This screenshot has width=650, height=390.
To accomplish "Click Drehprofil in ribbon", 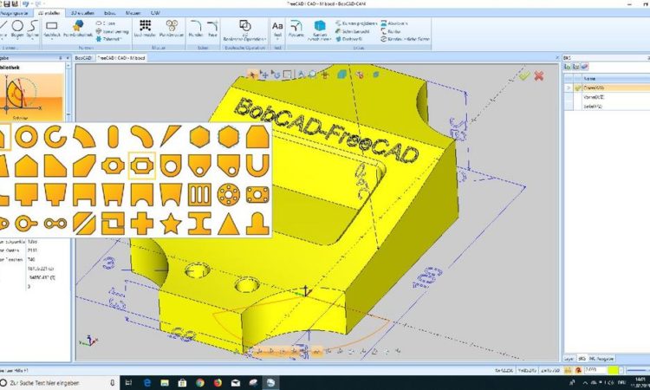I will [x=349, y=39].
